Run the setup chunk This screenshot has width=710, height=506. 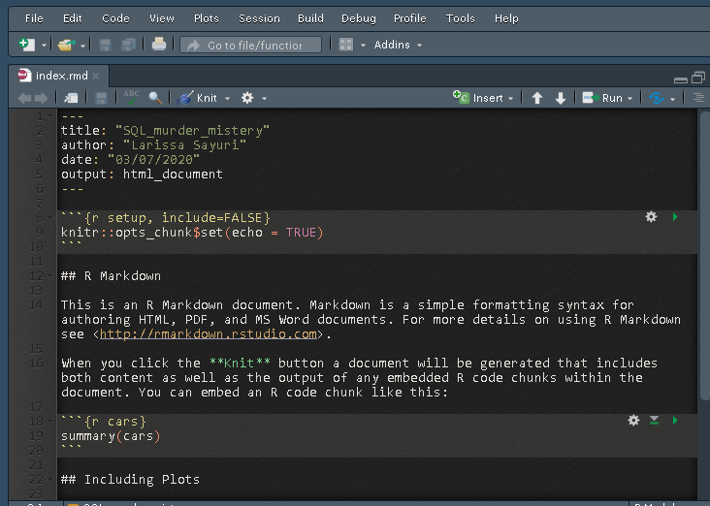(x=675, y=217)
